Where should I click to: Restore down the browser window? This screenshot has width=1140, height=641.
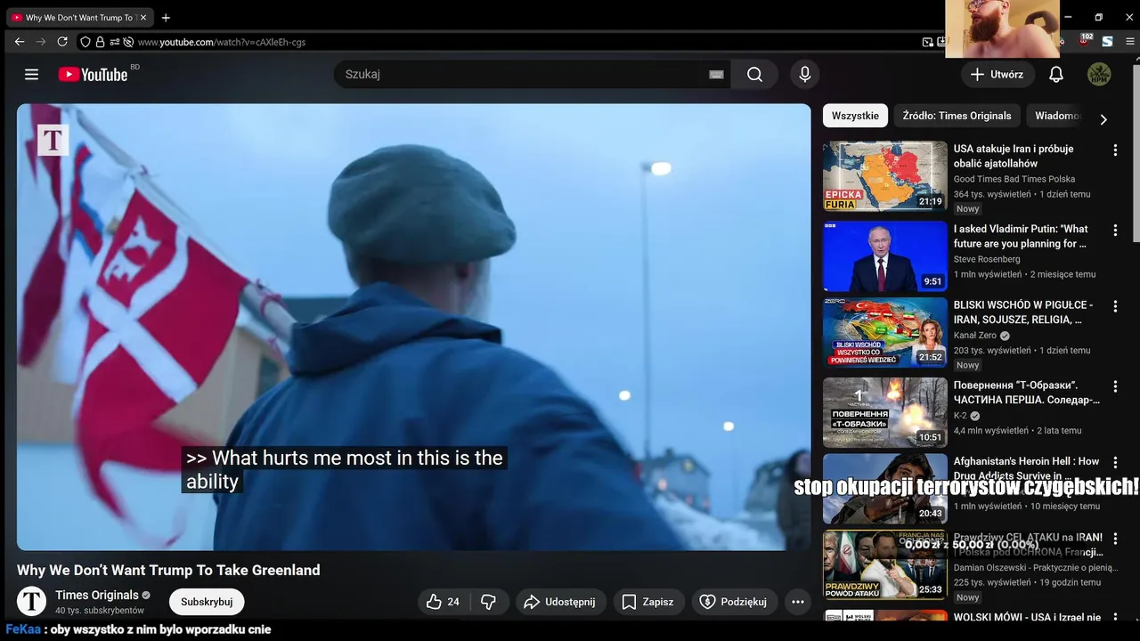point(1098,17)
